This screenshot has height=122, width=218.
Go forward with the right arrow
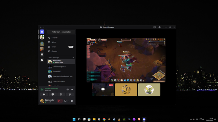(x=43, y=27)
